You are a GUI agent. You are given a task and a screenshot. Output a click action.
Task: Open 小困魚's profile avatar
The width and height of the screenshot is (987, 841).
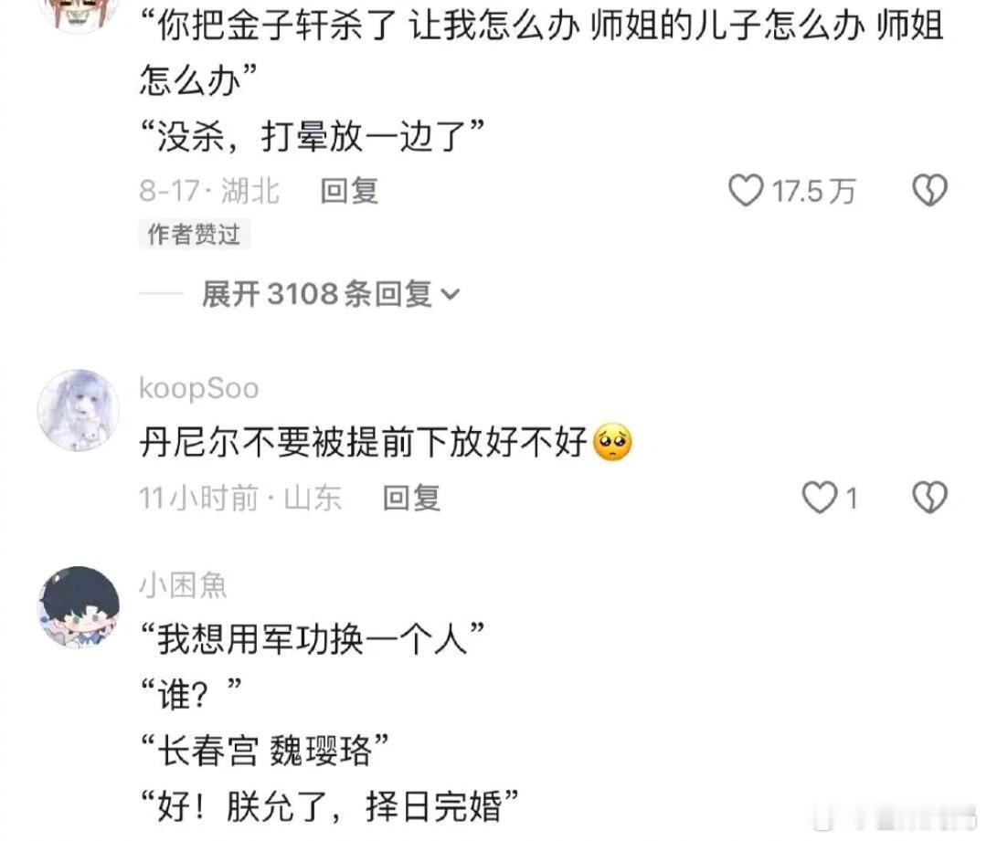[78, 607]
